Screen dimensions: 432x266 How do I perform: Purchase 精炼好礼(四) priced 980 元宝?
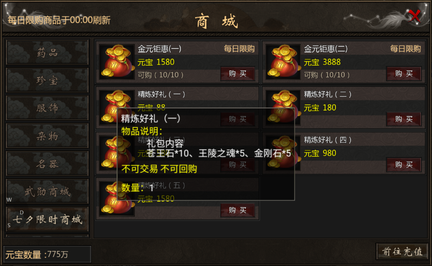[x=404, y=165]
